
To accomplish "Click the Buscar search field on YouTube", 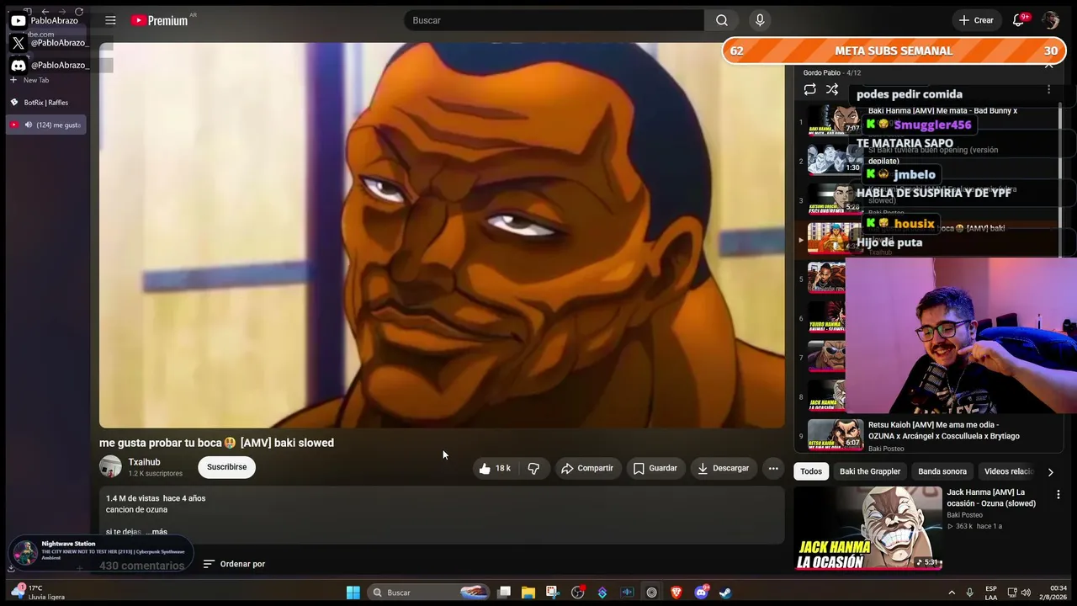I will pos(554,20).
